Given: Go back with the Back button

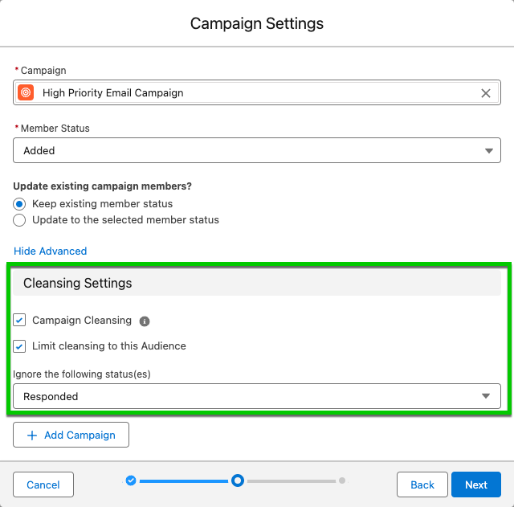Looking at the screenshot, I should [x=422, y=485].
